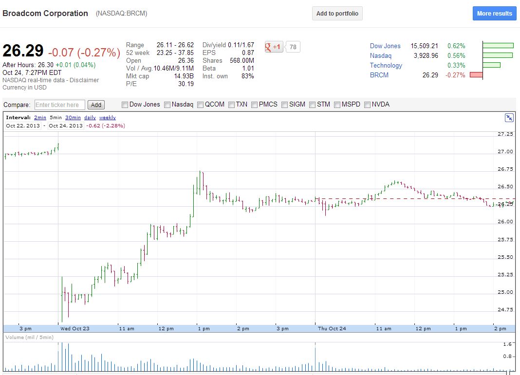Click the BRCM red performance bar
520x375 pixels.
476,75
